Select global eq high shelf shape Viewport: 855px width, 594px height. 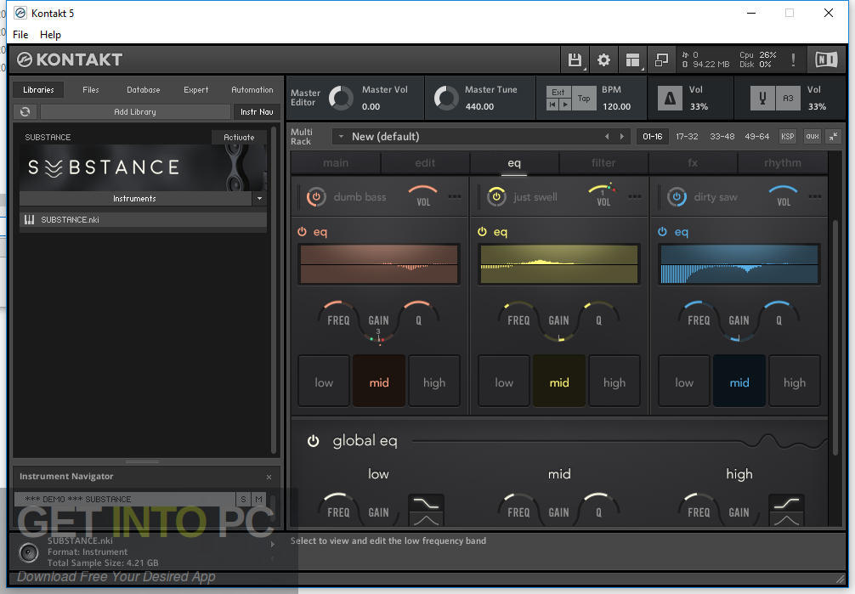786,502
